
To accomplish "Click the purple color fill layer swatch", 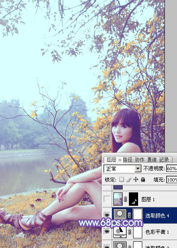I will (x=118, y=187).
